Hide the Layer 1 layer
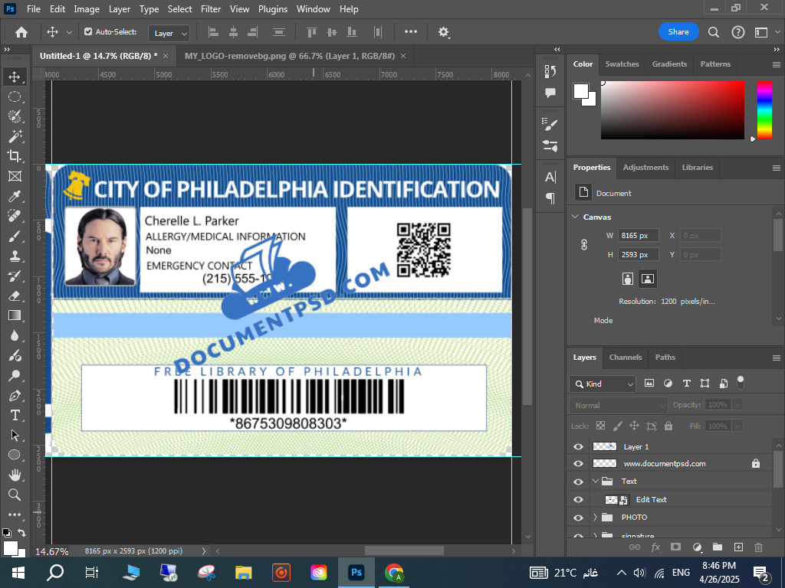This screenshot has width=785, height=588. pyautogui.click(x=578, y=446)
